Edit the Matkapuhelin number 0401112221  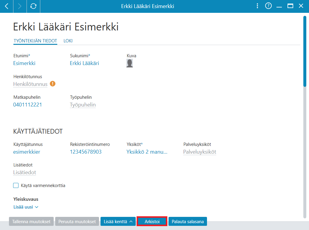(x=27, y=105)
